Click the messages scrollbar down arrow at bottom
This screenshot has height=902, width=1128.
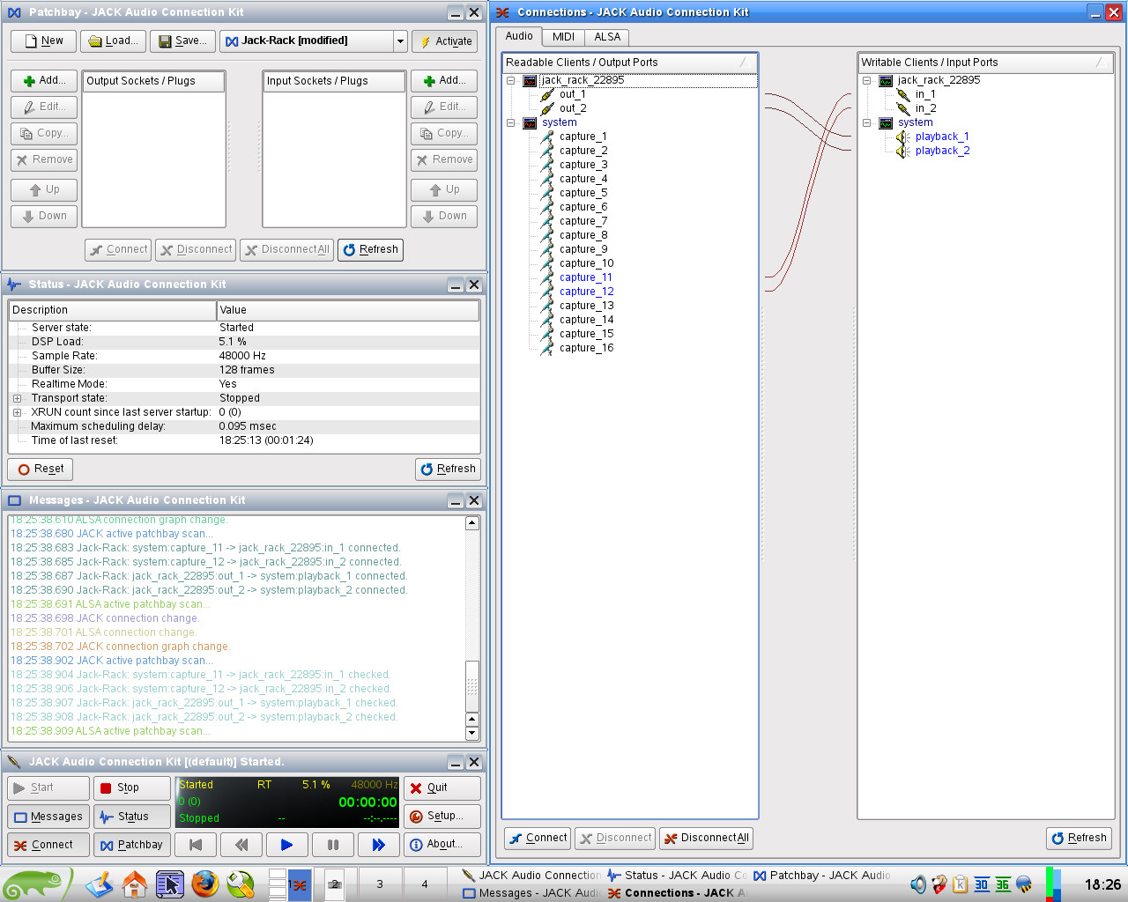pos(472,733)
